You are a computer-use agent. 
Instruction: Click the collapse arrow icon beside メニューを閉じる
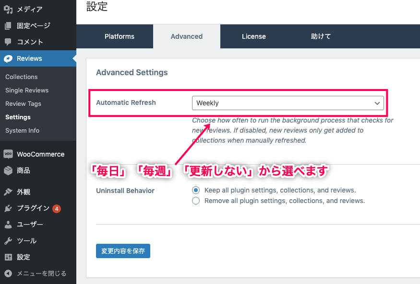click(8, 273)
